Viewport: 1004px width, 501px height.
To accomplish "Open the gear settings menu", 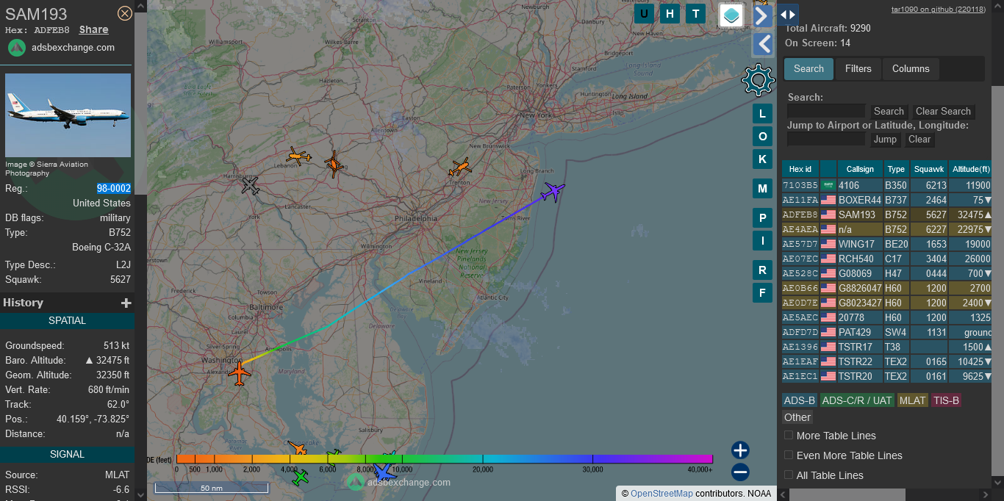I will pos(759,80).
